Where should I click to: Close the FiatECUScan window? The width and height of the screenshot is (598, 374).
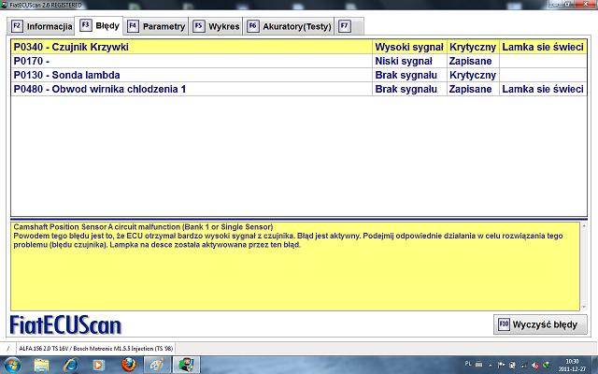[586, 4]
